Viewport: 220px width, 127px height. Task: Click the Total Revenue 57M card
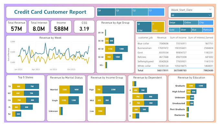16,26
